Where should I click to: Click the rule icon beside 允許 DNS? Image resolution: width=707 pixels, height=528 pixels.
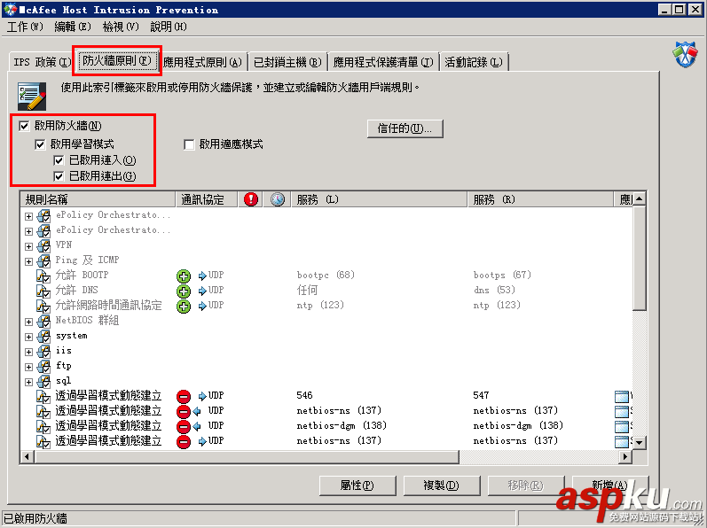tap(43, 291)
